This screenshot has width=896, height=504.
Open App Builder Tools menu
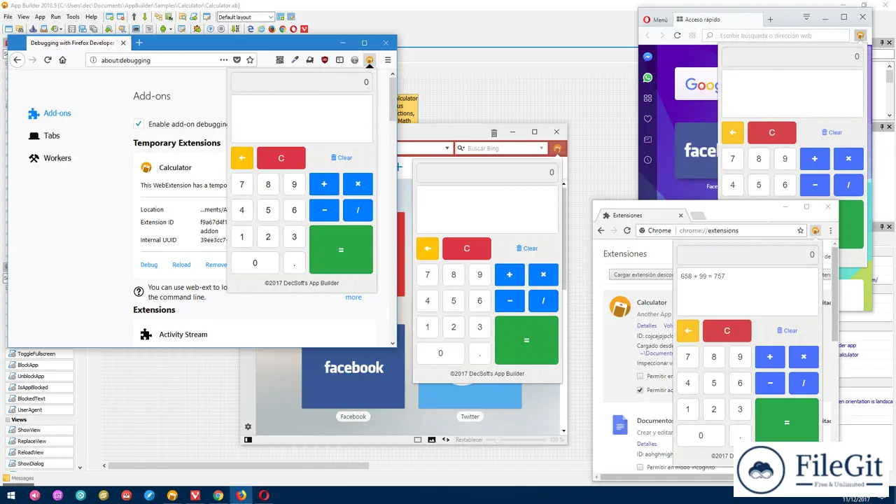click(73, 17)
